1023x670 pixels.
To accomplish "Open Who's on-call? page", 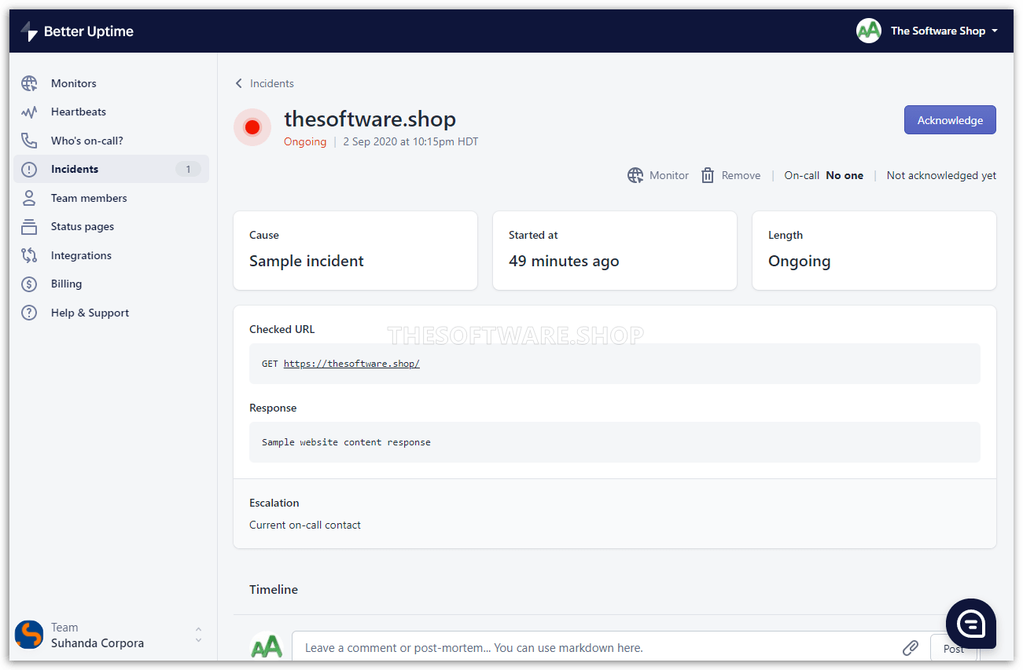I will tap(87, 141).
